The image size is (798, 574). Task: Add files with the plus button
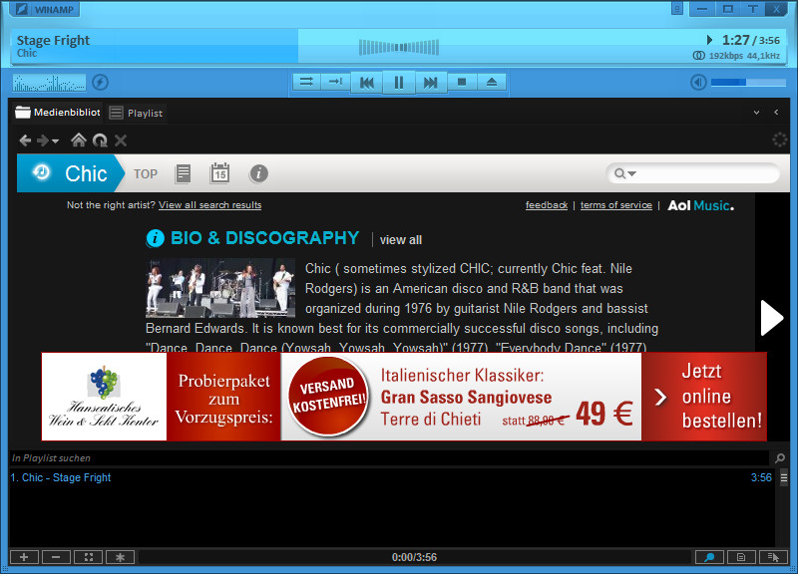24,557
